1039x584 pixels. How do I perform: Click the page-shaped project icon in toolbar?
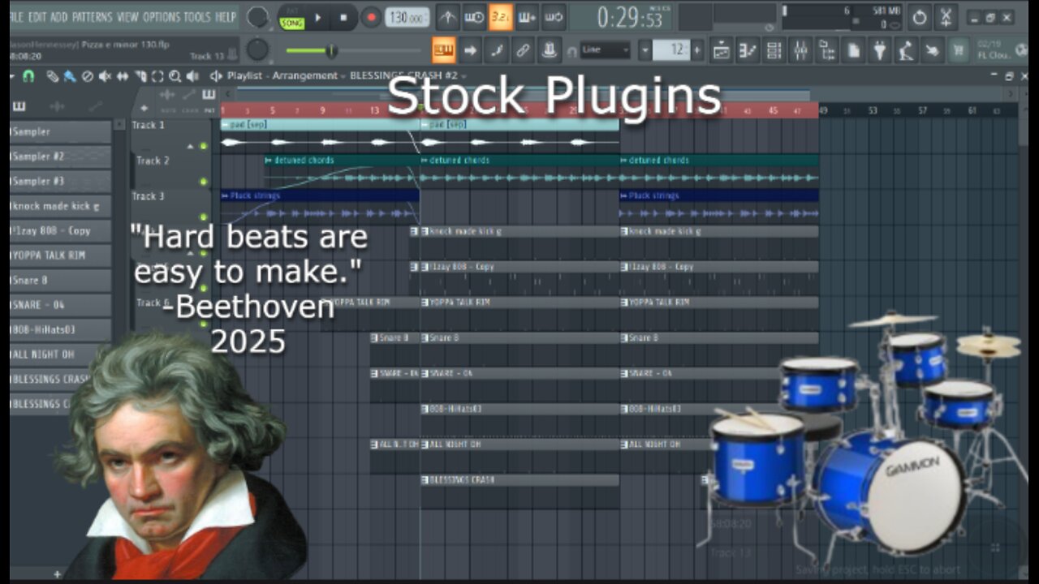[853, 49]
